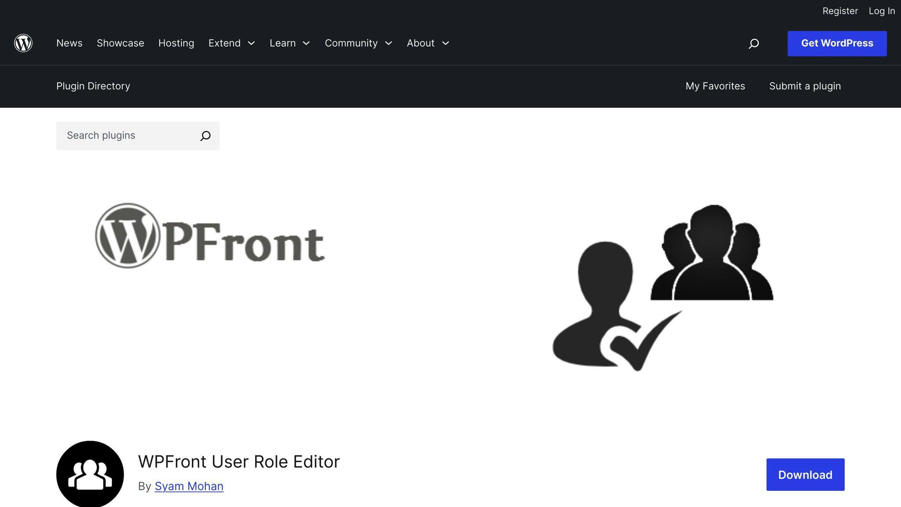Go to the Showcase page
Image resolution: width=901 pixels, height=507 pixels.
[121, 43]
